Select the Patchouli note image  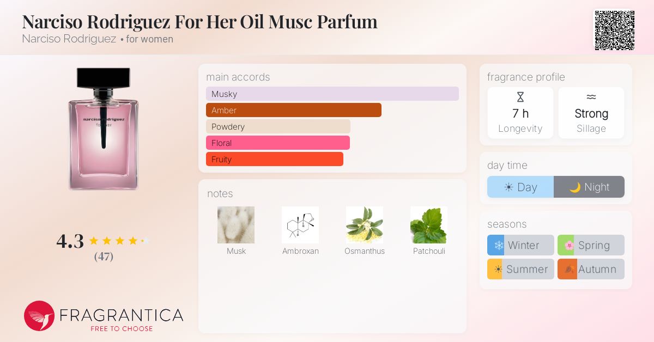click(429, 225)
